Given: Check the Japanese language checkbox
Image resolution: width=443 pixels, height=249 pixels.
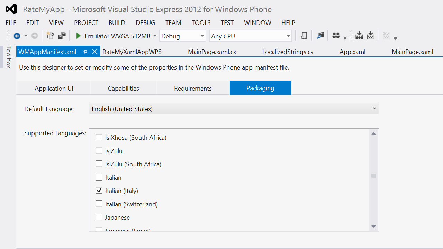Looking at the screenshot, I should tap(99, 217).
